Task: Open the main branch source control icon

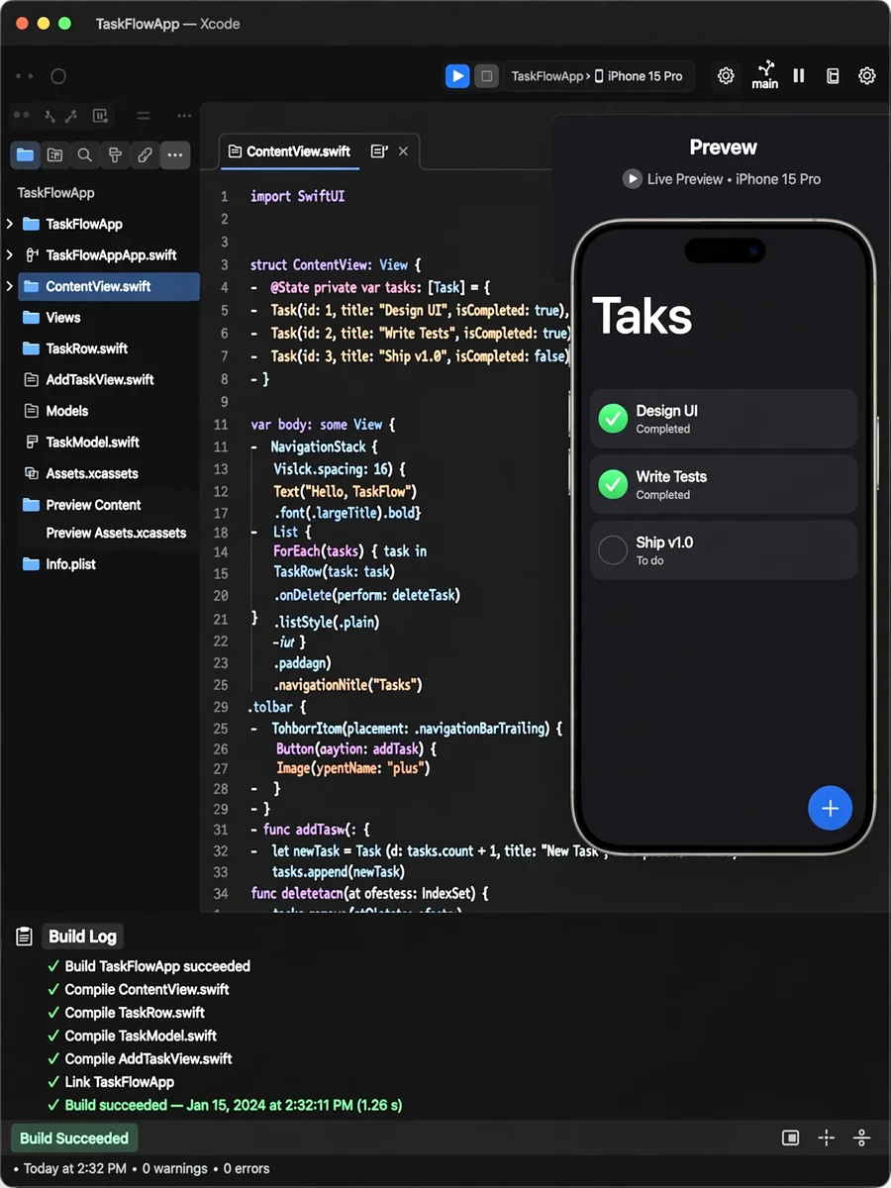Action: point(765,75)
